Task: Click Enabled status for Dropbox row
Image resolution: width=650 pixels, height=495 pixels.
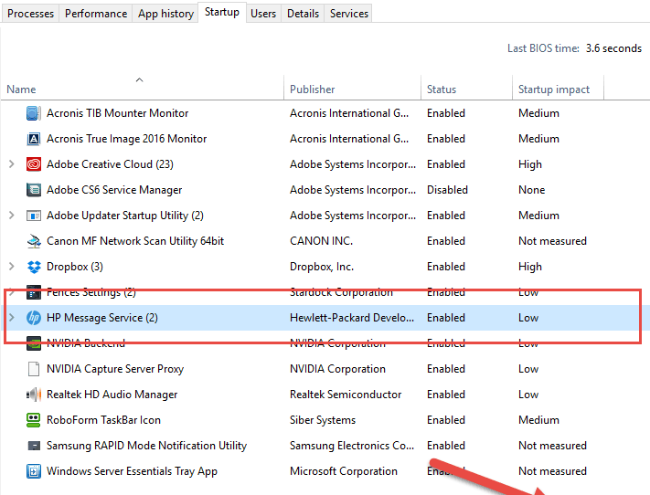Action: [x=446, y=267]
